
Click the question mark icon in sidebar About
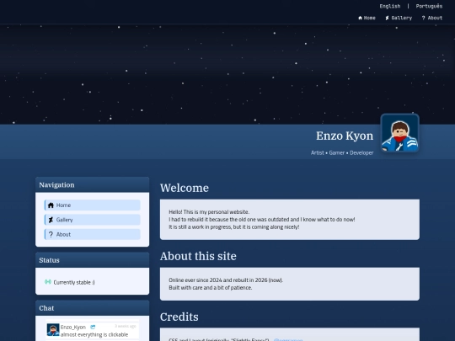coord(51,234)
